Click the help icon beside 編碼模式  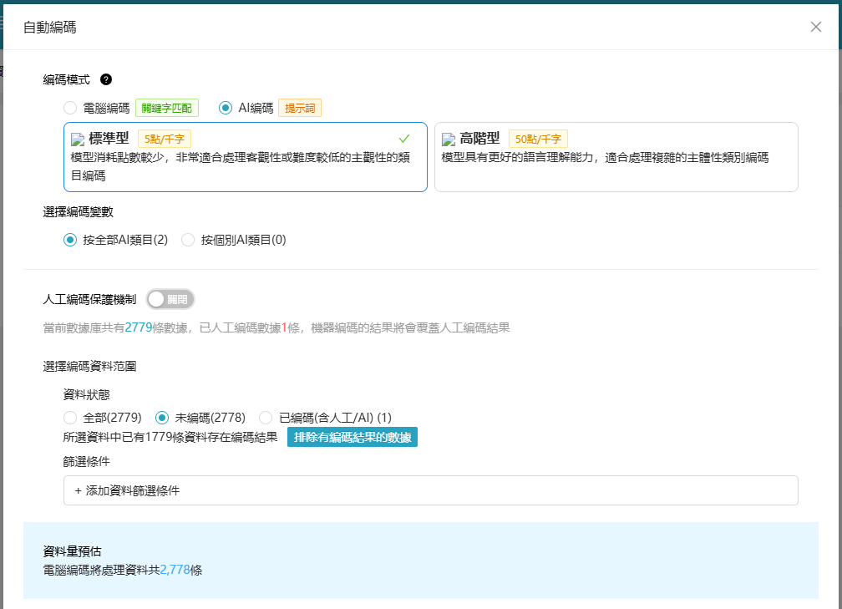[106, 79]
